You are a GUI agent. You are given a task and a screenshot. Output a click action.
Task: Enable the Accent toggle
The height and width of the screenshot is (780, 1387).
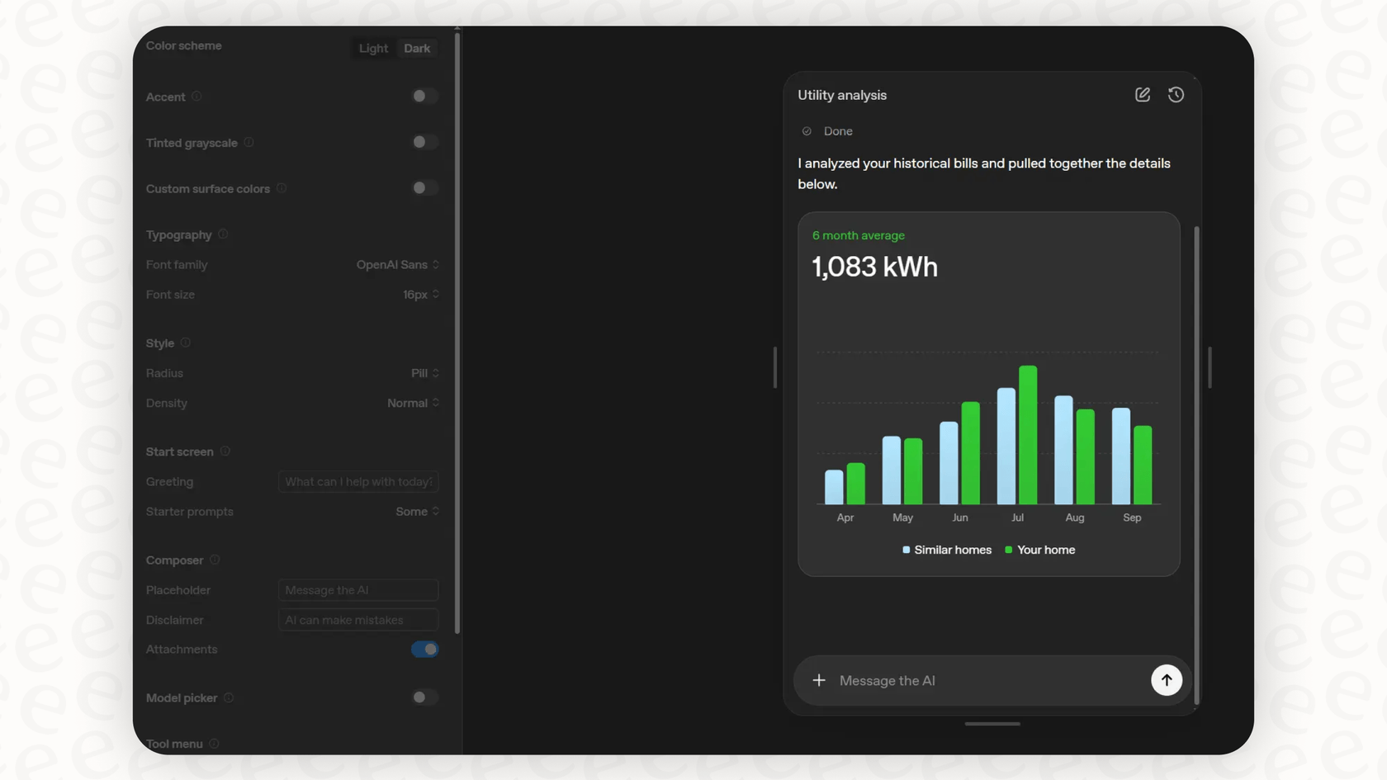click(x=424, y=96)
